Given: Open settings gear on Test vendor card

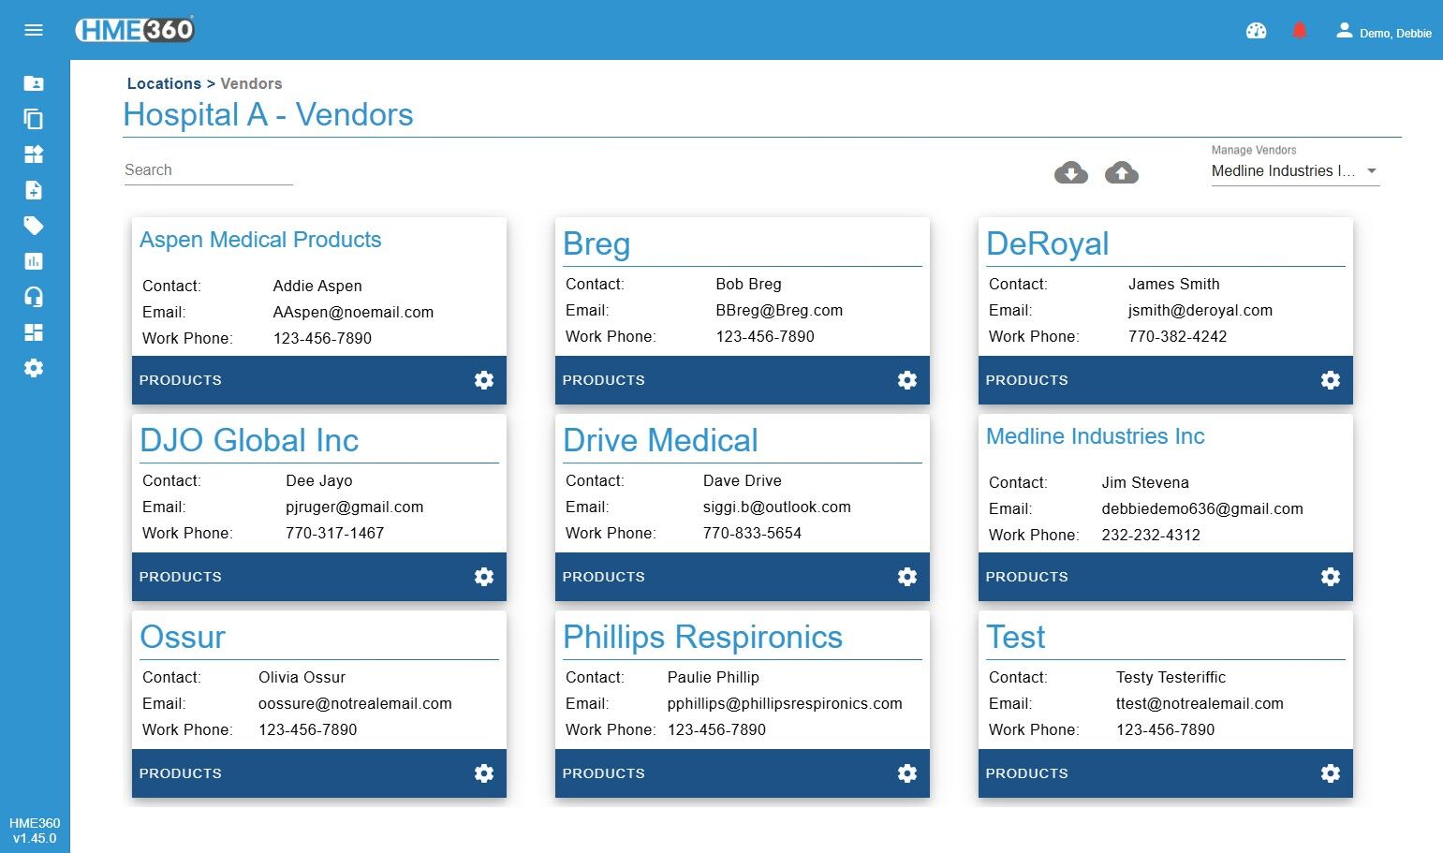Looking at the screenshot, I should 1331,773.
